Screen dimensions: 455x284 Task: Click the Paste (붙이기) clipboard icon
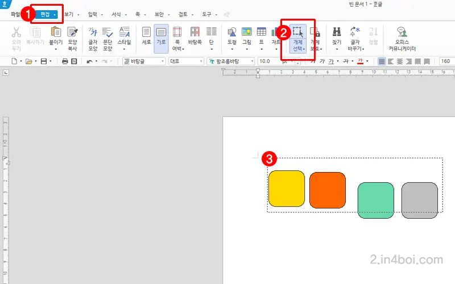point(56,32)
